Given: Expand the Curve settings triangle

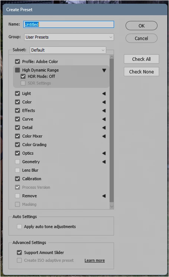Looking at the screenshot, I should point(104,119).
